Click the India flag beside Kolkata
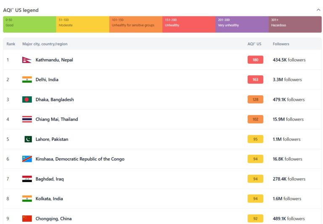This screenshot has height=224, width=323. pos(27,199)
